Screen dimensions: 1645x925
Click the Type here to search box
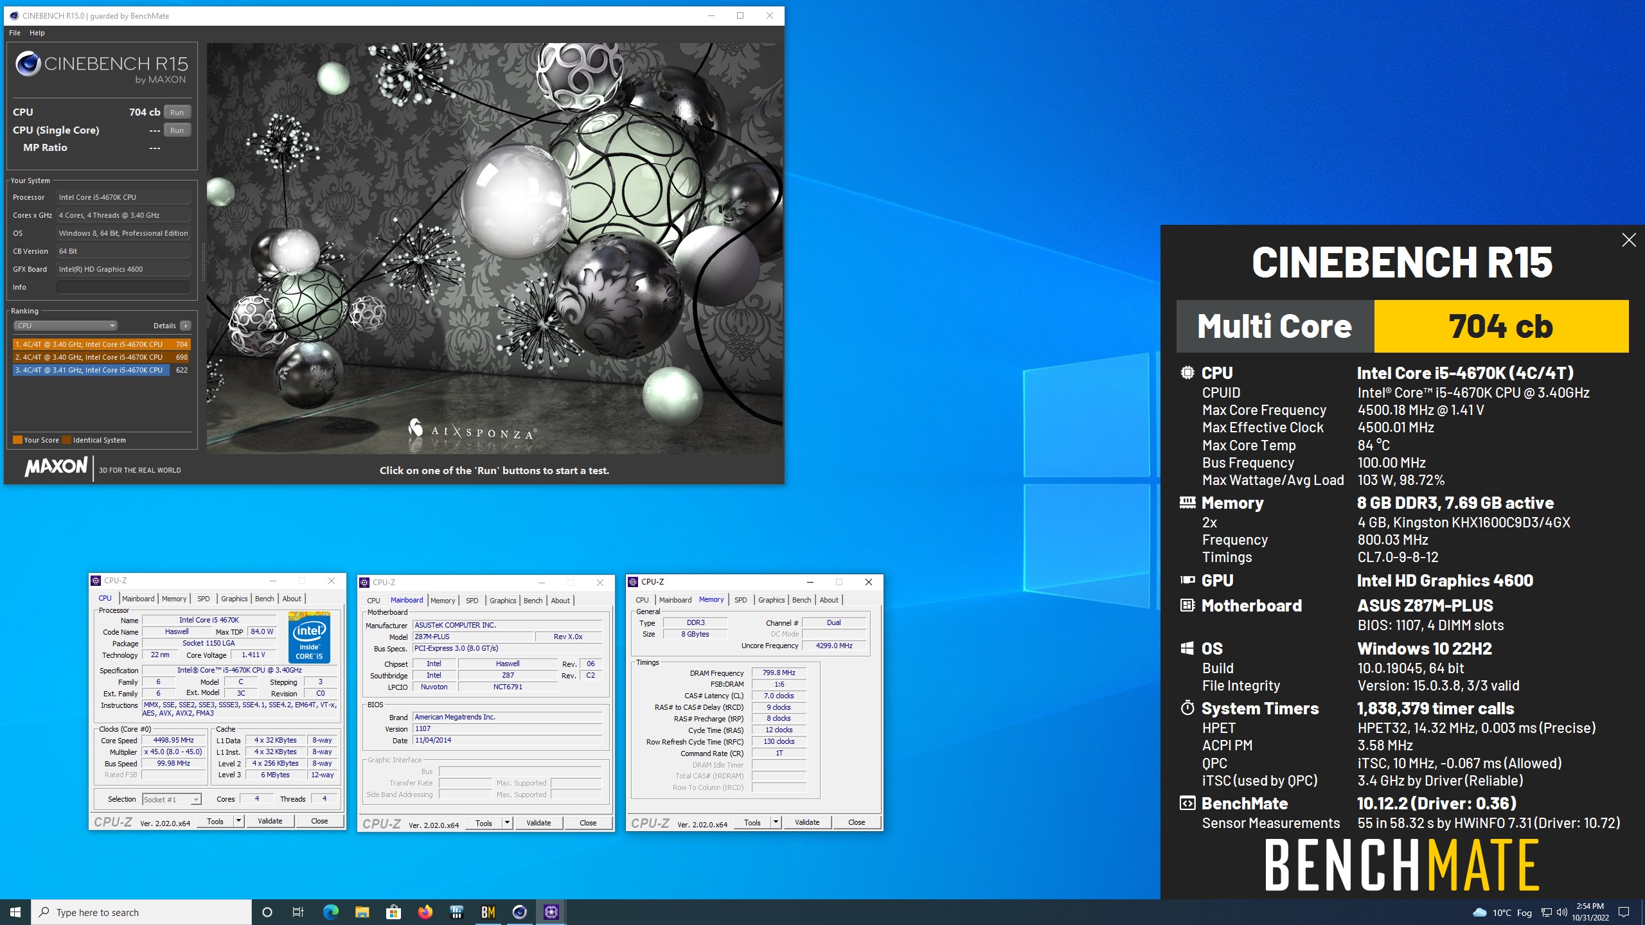click(141, 912)
